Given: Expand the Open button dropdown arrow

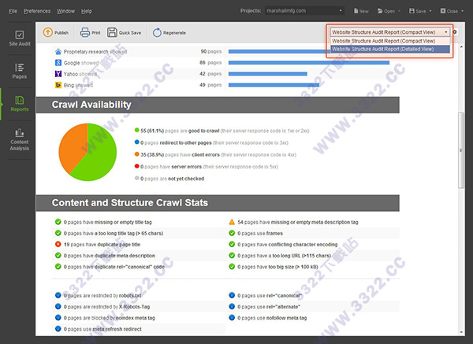Looking at the screenshot, I should [400, 11].
